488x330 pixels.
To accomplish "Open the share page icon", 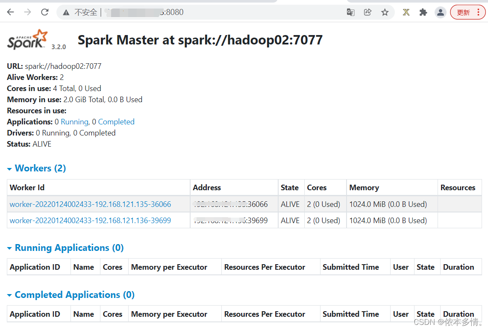I will click(367, 12).
